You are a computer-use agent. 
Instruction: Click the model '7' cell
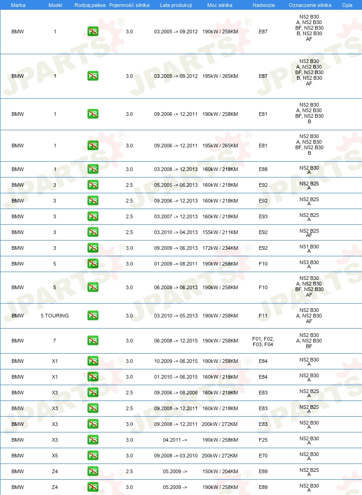point(55,341)
